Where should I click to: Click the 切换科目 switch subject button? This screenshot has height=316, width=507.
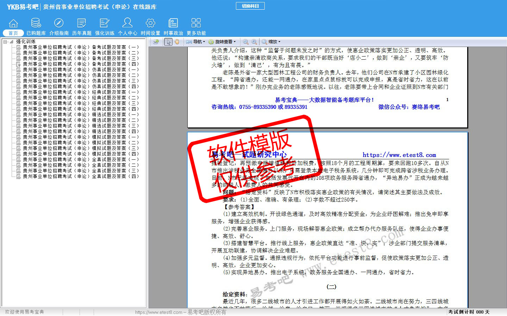coord(250,6)
